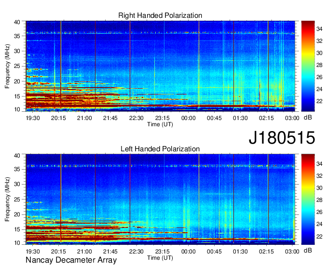Click '40' frequency tick on right-handed plot
This screenshot has width=328, height=266.
[17, 22]
